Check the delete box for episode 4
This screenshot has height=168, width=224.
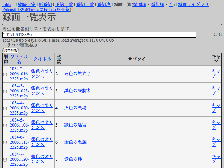click(5, 108)
